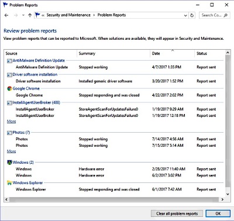The image size is (234, 221).
Task: Click the Windows Explorer folder icon
Action: click(x=9, y=183)
